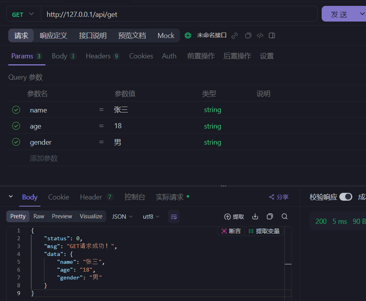Open the 前置操作 tab

201,56
